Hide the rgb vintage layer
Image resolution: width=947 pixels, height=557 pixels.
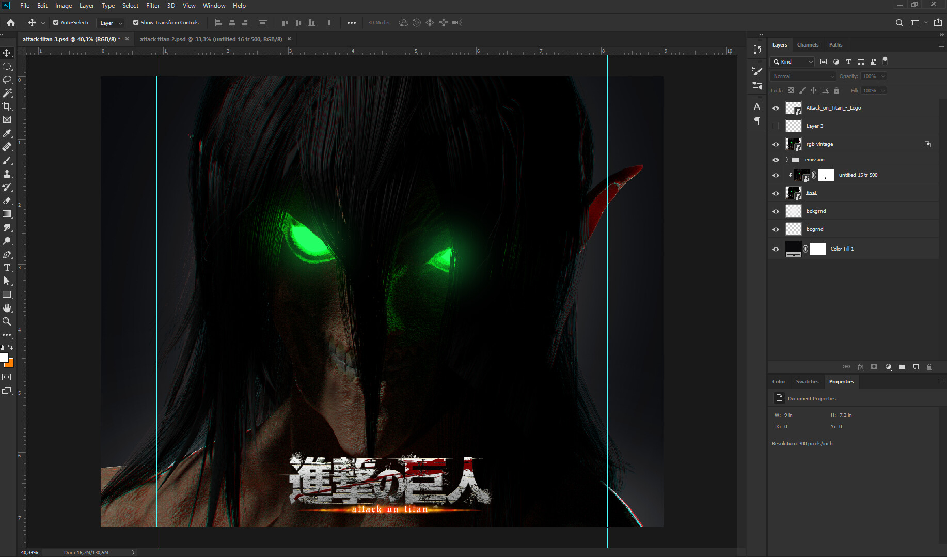776,144
